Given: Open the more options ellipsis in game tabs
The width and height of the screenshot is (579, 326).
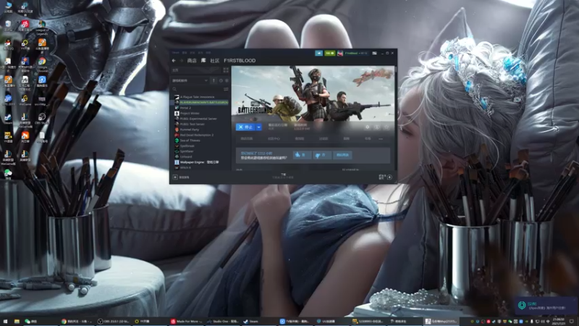Looking at the screenshot, I should [x=381, y=139].
